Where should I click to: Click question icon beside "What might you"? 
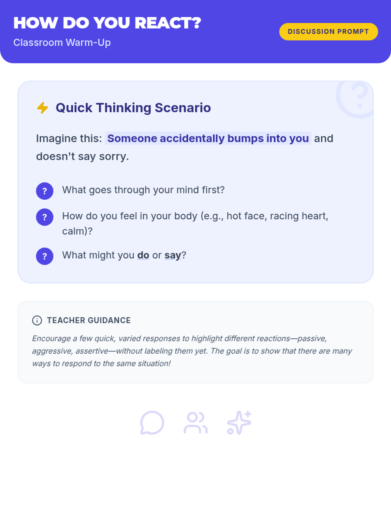45,256
